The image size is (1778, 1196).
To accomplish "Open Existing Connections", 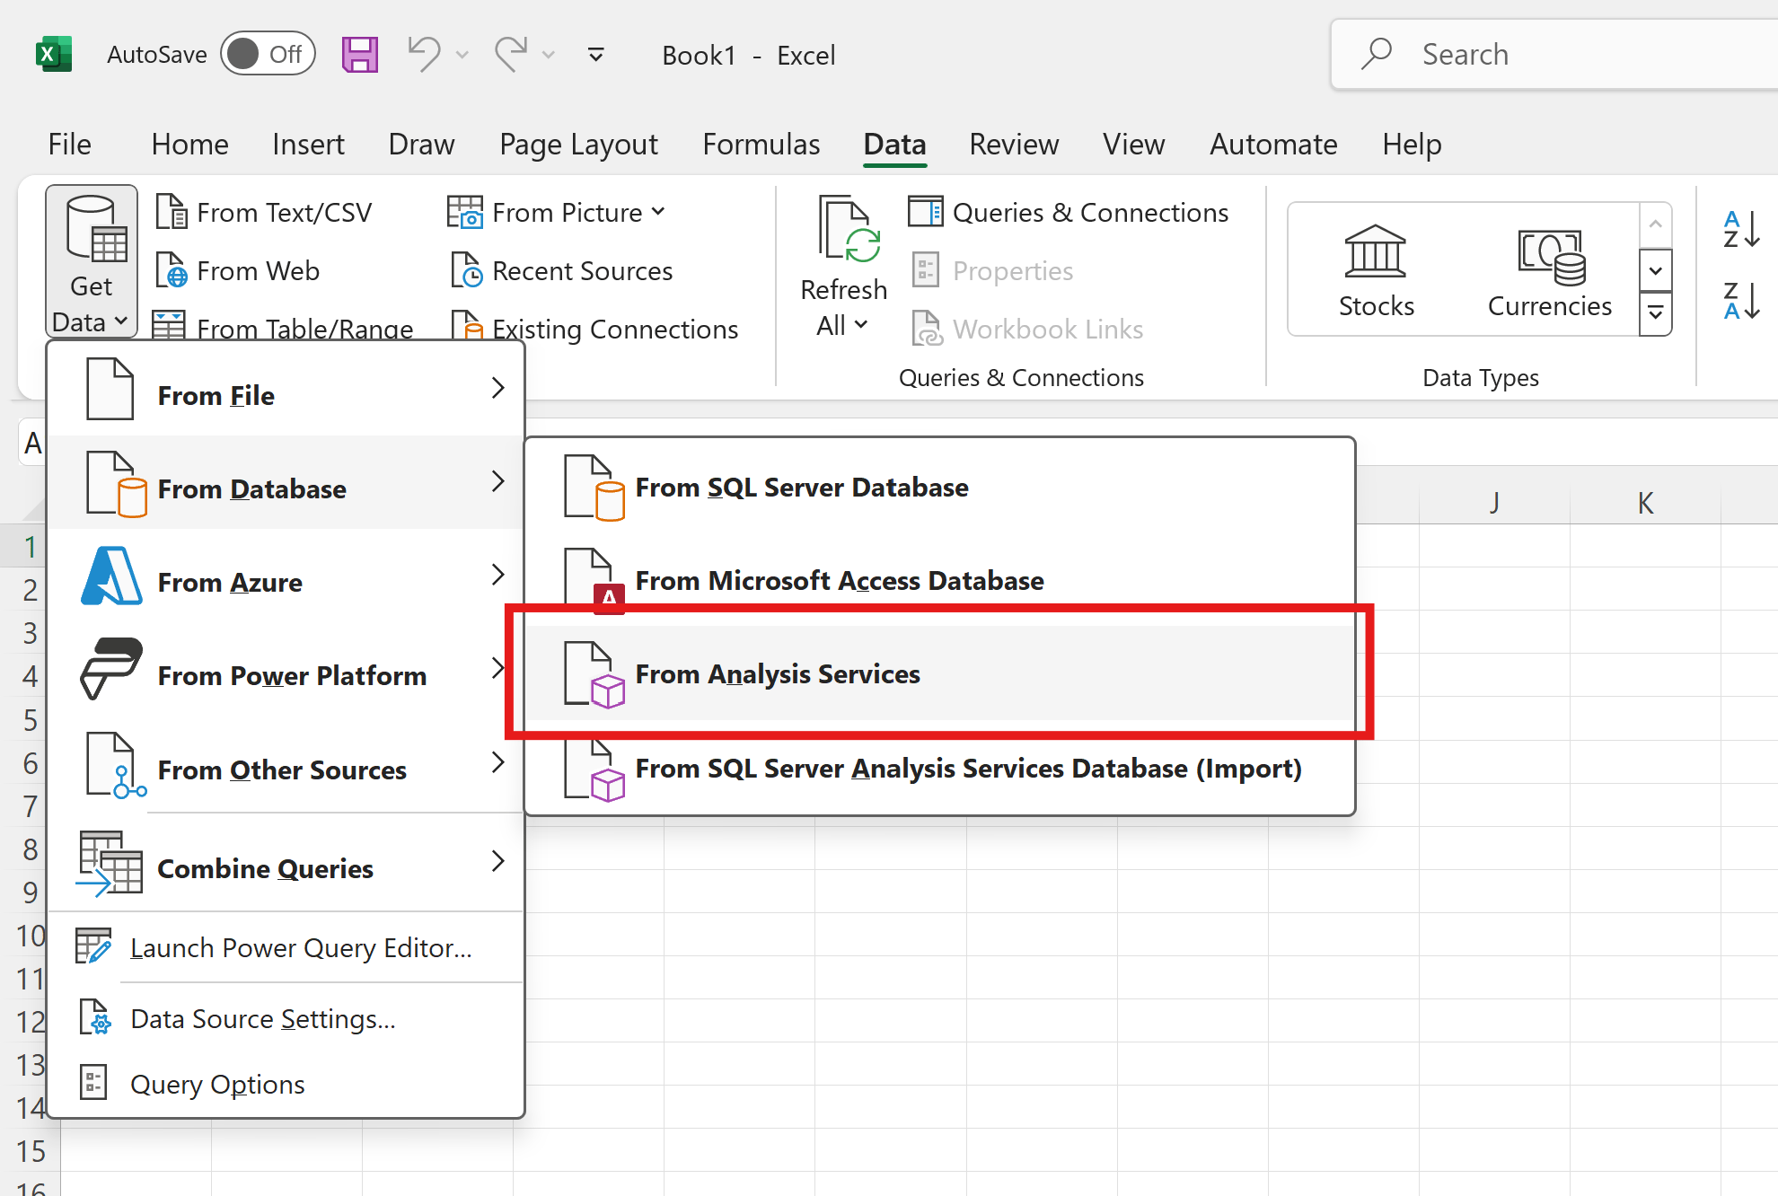I will pos(594,329).
